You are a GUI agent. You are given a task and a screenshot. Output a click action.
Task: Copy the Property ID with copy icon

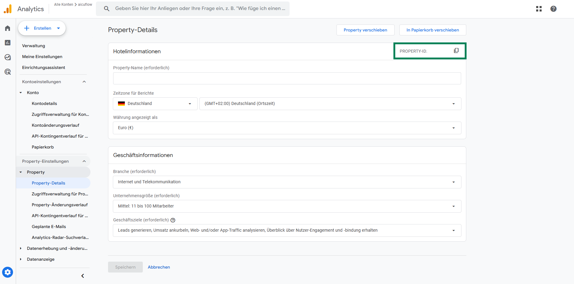point(456,51)
